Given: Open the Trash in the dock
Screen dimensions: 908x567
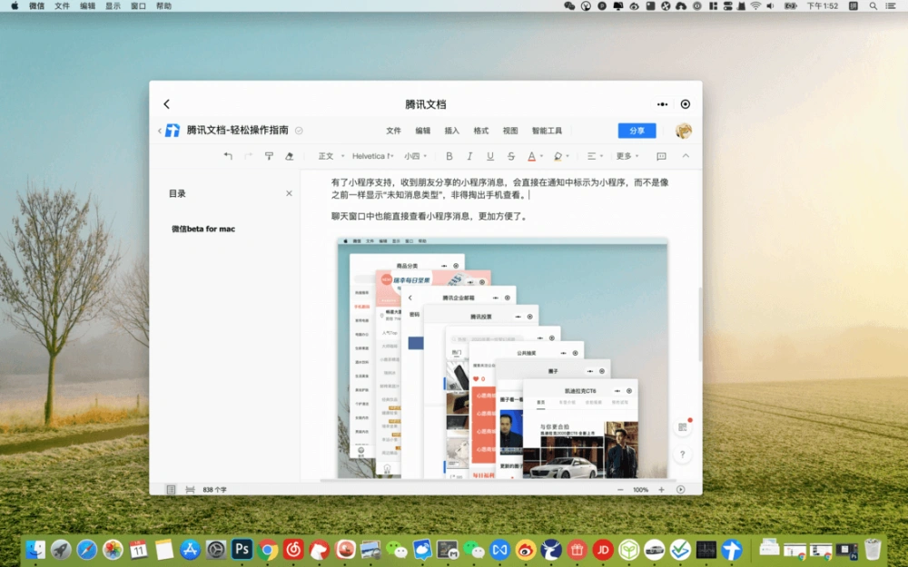Looking at the screenshot, I should click(873, 549).
